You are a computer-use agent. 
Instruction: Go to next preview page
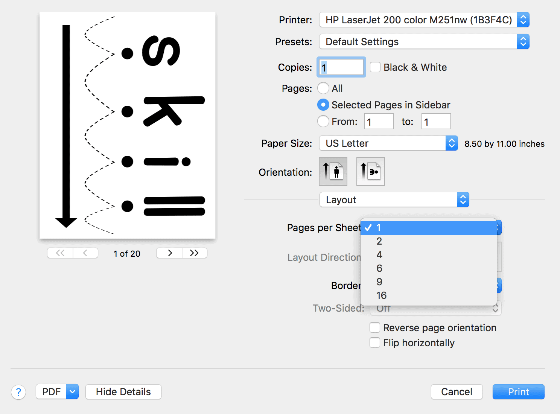pos(169,253)
